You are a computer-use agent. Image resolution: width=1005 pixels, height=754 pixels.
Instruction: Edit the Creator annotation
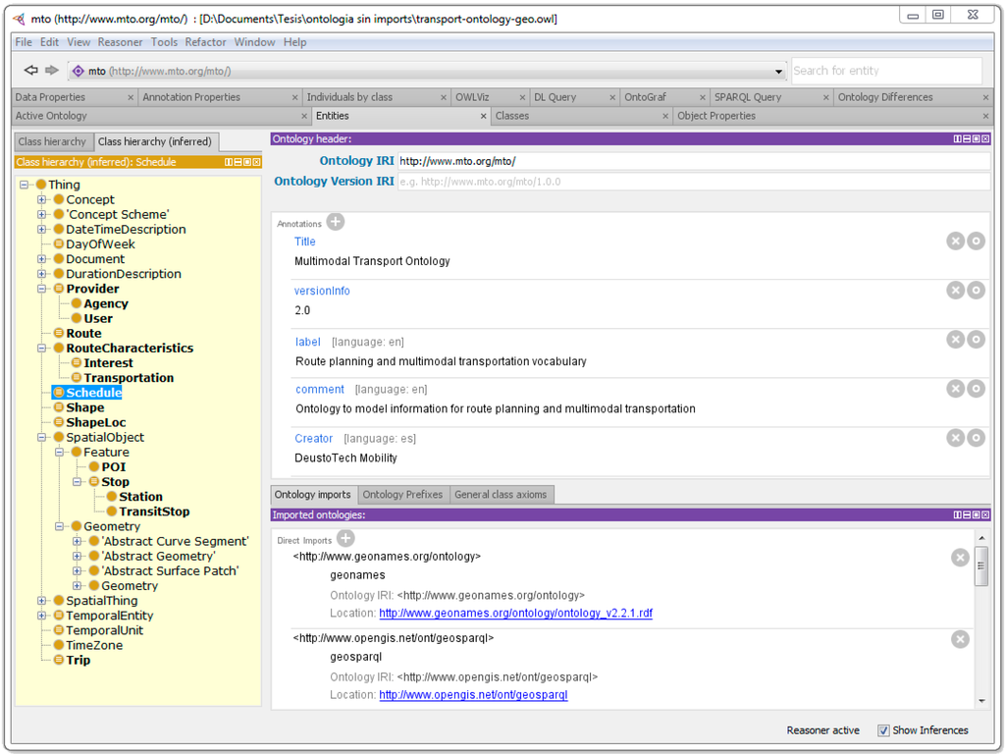(x=976, y=437)
